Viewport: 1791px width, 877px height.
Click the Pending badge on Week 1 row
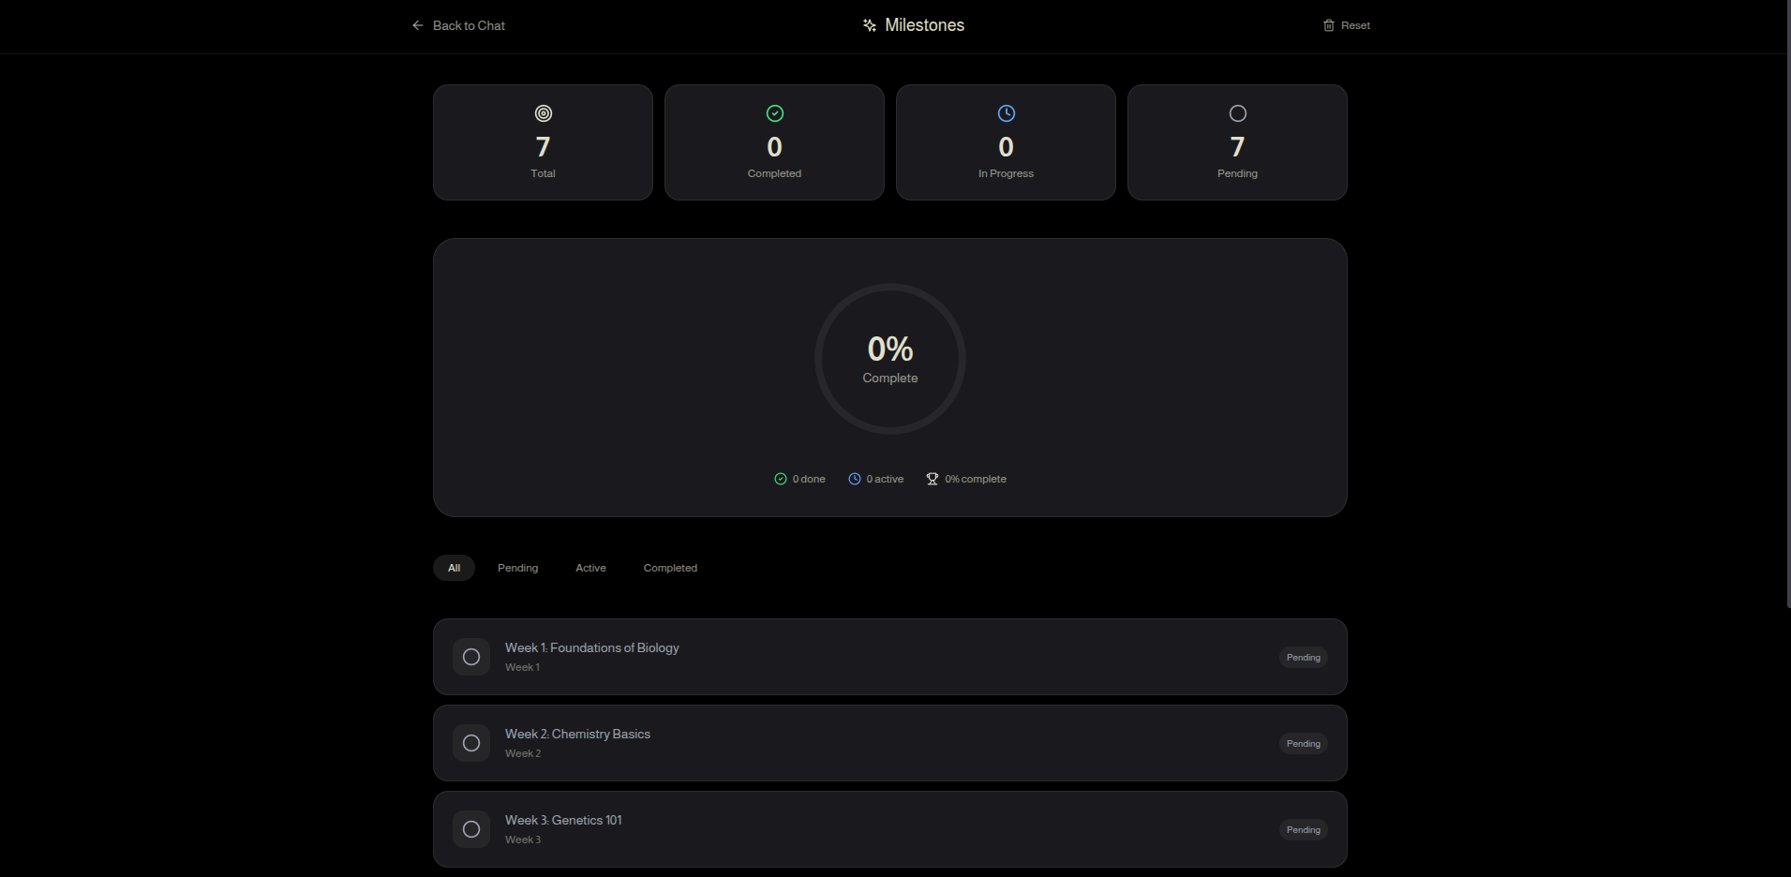pyautogui.click(x=1304, y=658)
